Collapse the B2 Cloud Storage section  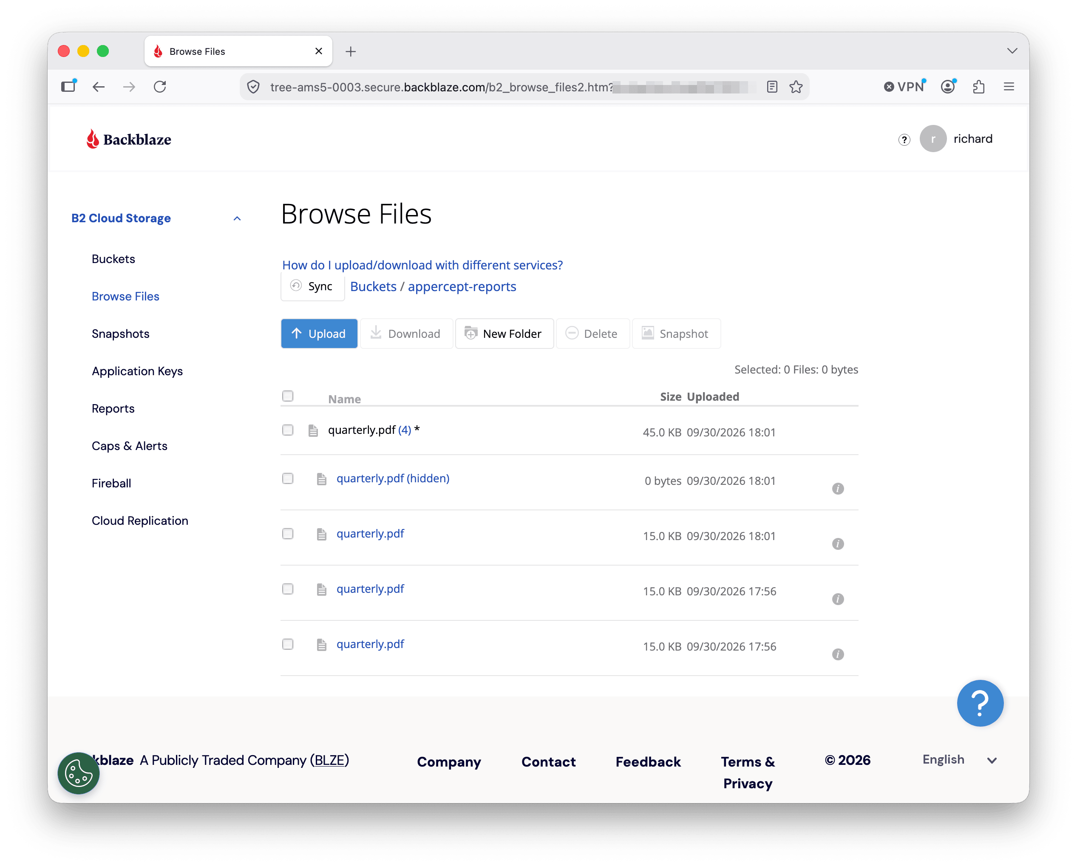pyautogui.click(x=237, y=219)
